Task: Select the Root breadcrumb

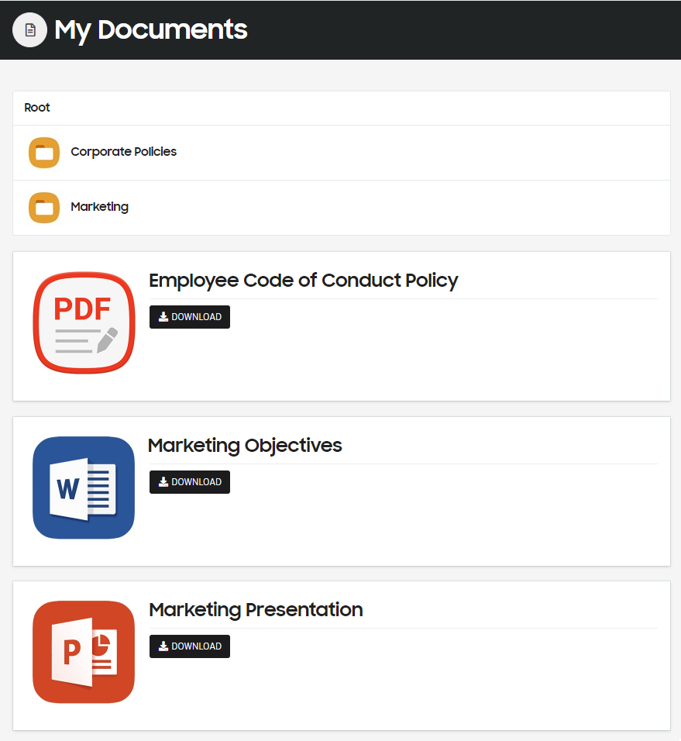Action: tap(37, 108)
